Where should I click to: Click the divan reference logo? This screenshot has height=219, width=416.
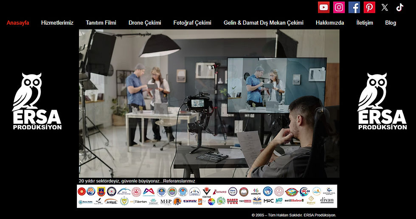pos(327,200)
